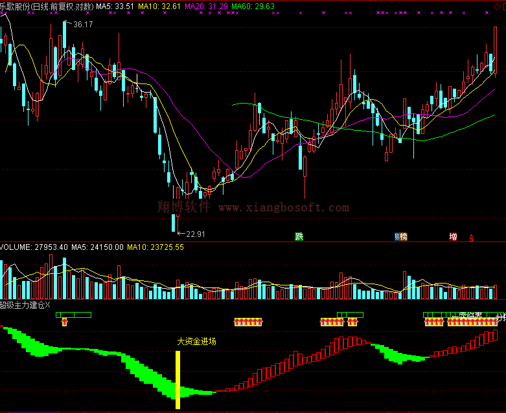Click the 22.91 low price label

click(x=196, y=234)
